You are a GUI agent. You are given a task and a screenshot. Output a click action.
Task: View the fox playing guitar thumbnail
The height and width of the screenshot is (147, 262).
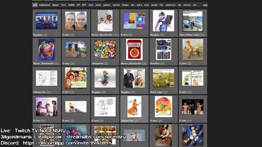point(134,107)
